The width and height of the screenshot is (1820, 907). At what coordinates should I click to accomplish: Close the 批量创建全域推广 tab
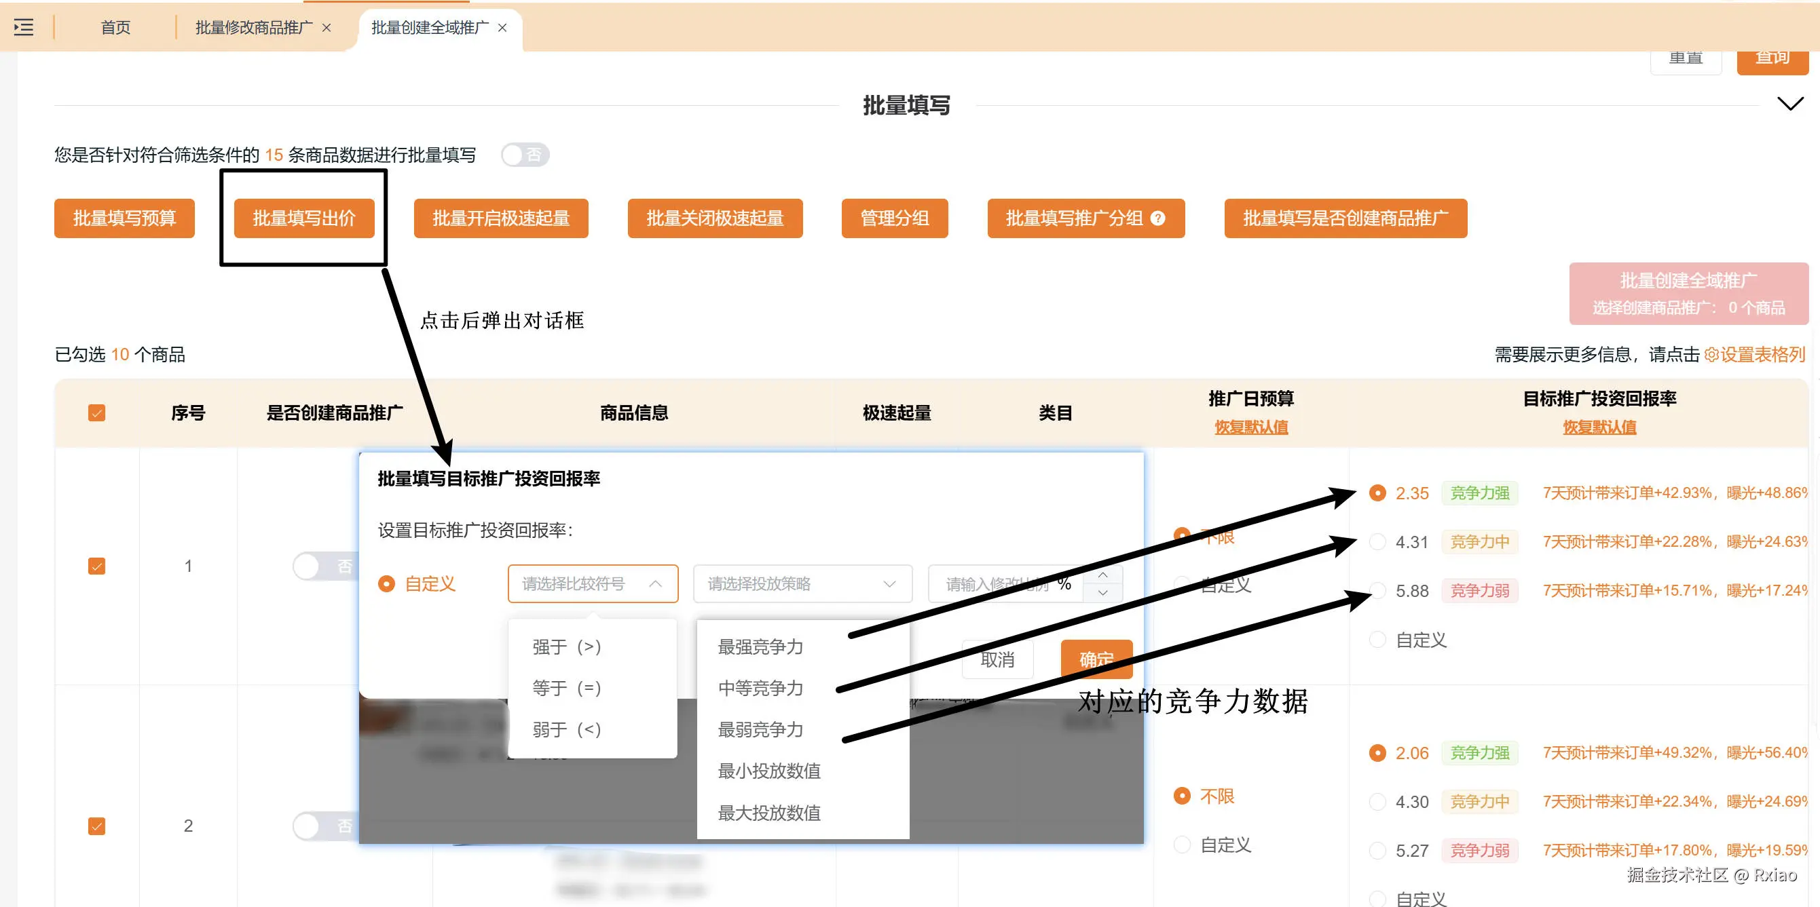502,28
